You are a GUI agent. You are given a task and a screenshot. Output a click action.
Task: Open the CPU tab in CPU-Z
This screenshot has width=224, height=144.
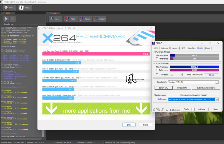156,48
